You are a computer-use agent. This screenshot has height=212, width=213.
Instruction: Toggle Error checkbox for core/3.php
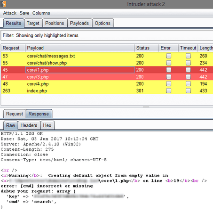pyautogui.click(x=169, y=77)
